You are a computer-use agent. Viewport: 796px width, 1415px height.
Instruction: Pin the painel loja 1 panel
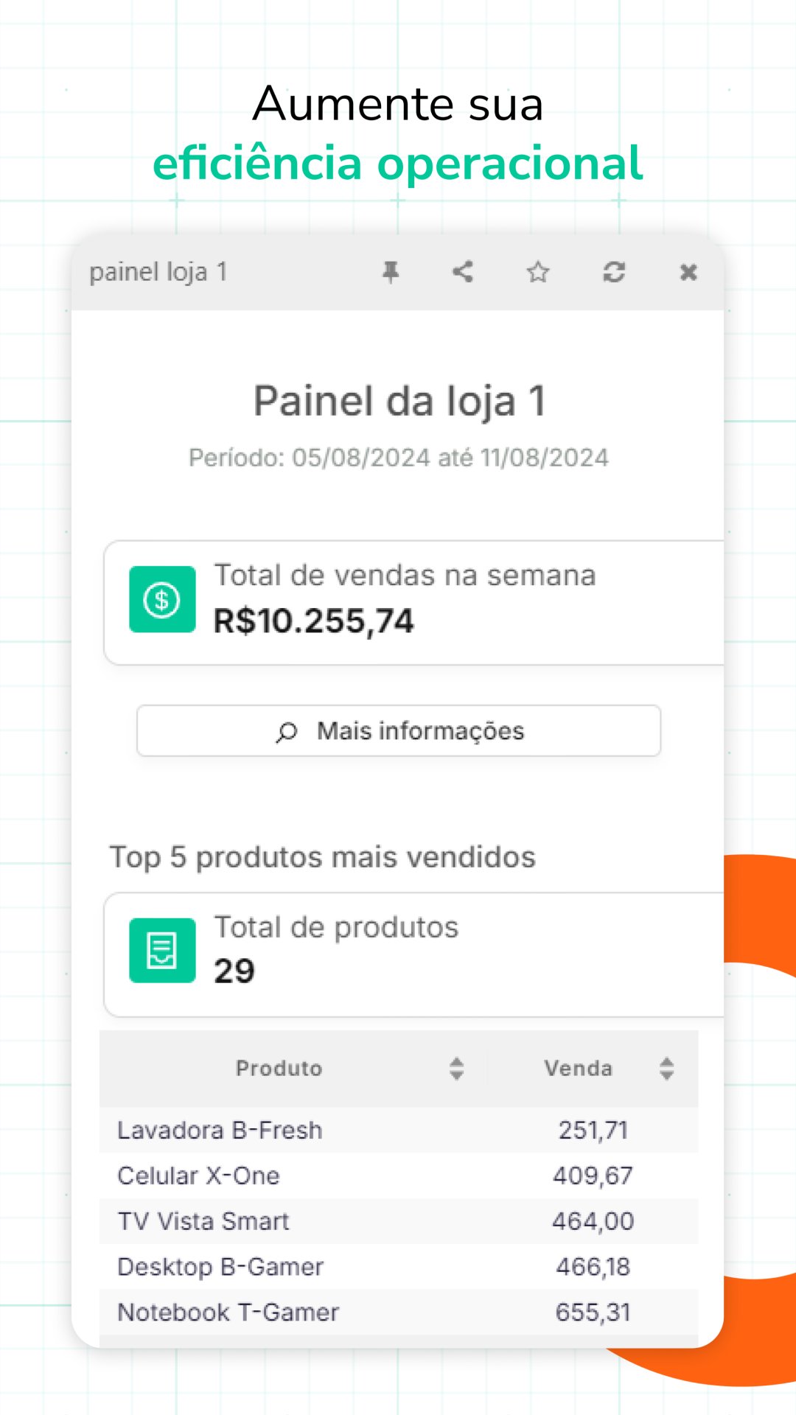(x=391, y=273)
